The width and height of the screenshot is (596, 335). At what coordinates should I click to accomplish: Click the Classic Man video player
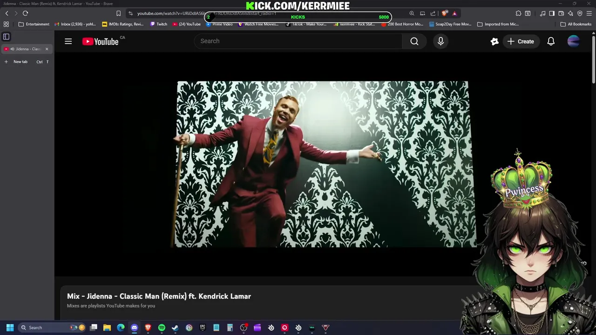pyautogui.click(x=322, y=164)
